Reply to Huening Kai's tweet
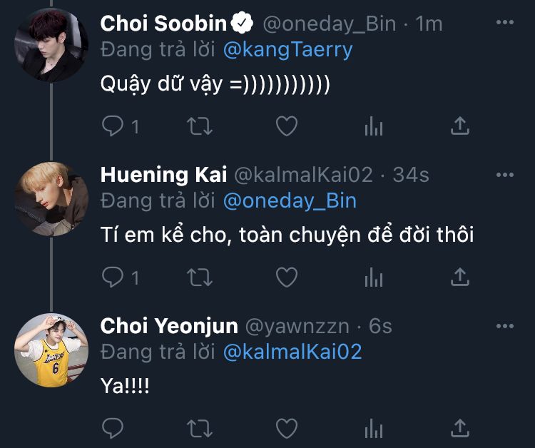This screenshot has height=448, width=535. [x=112, y=276]
